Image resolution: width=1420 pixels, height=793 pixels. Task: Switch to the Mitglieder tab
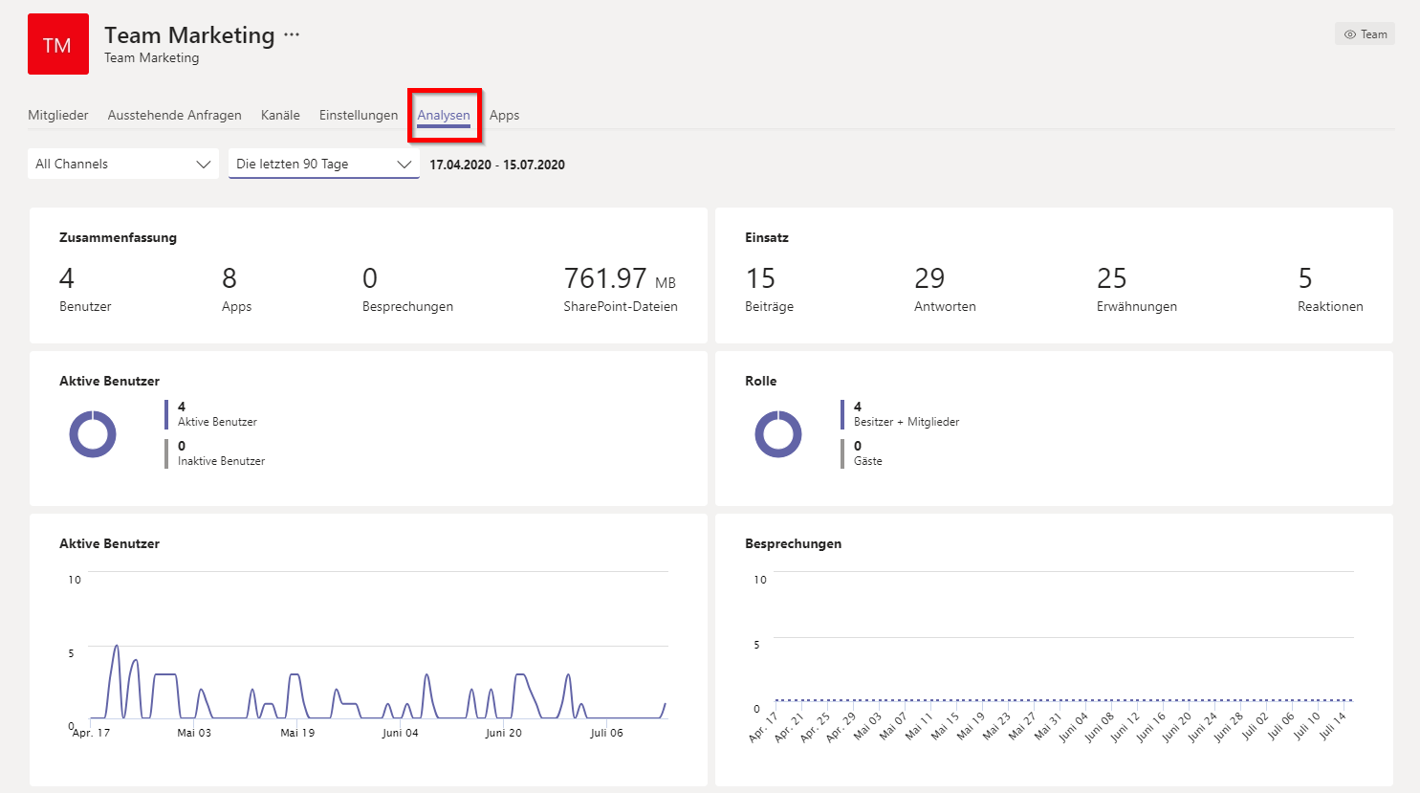pyautogui.click(x=58, y=115)
